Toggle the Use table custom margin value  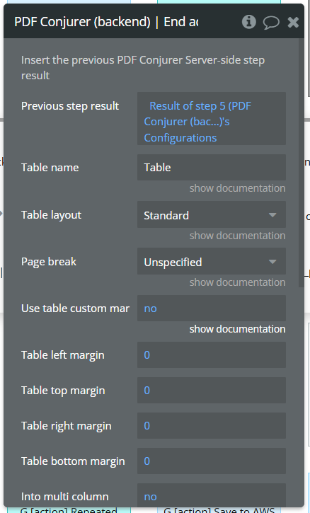tap(212, 309)
